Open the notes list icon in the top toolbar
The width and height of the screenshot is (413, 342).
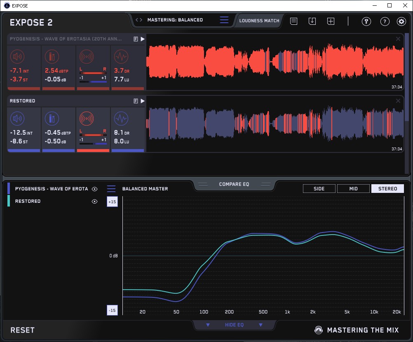tap(294, 21)
